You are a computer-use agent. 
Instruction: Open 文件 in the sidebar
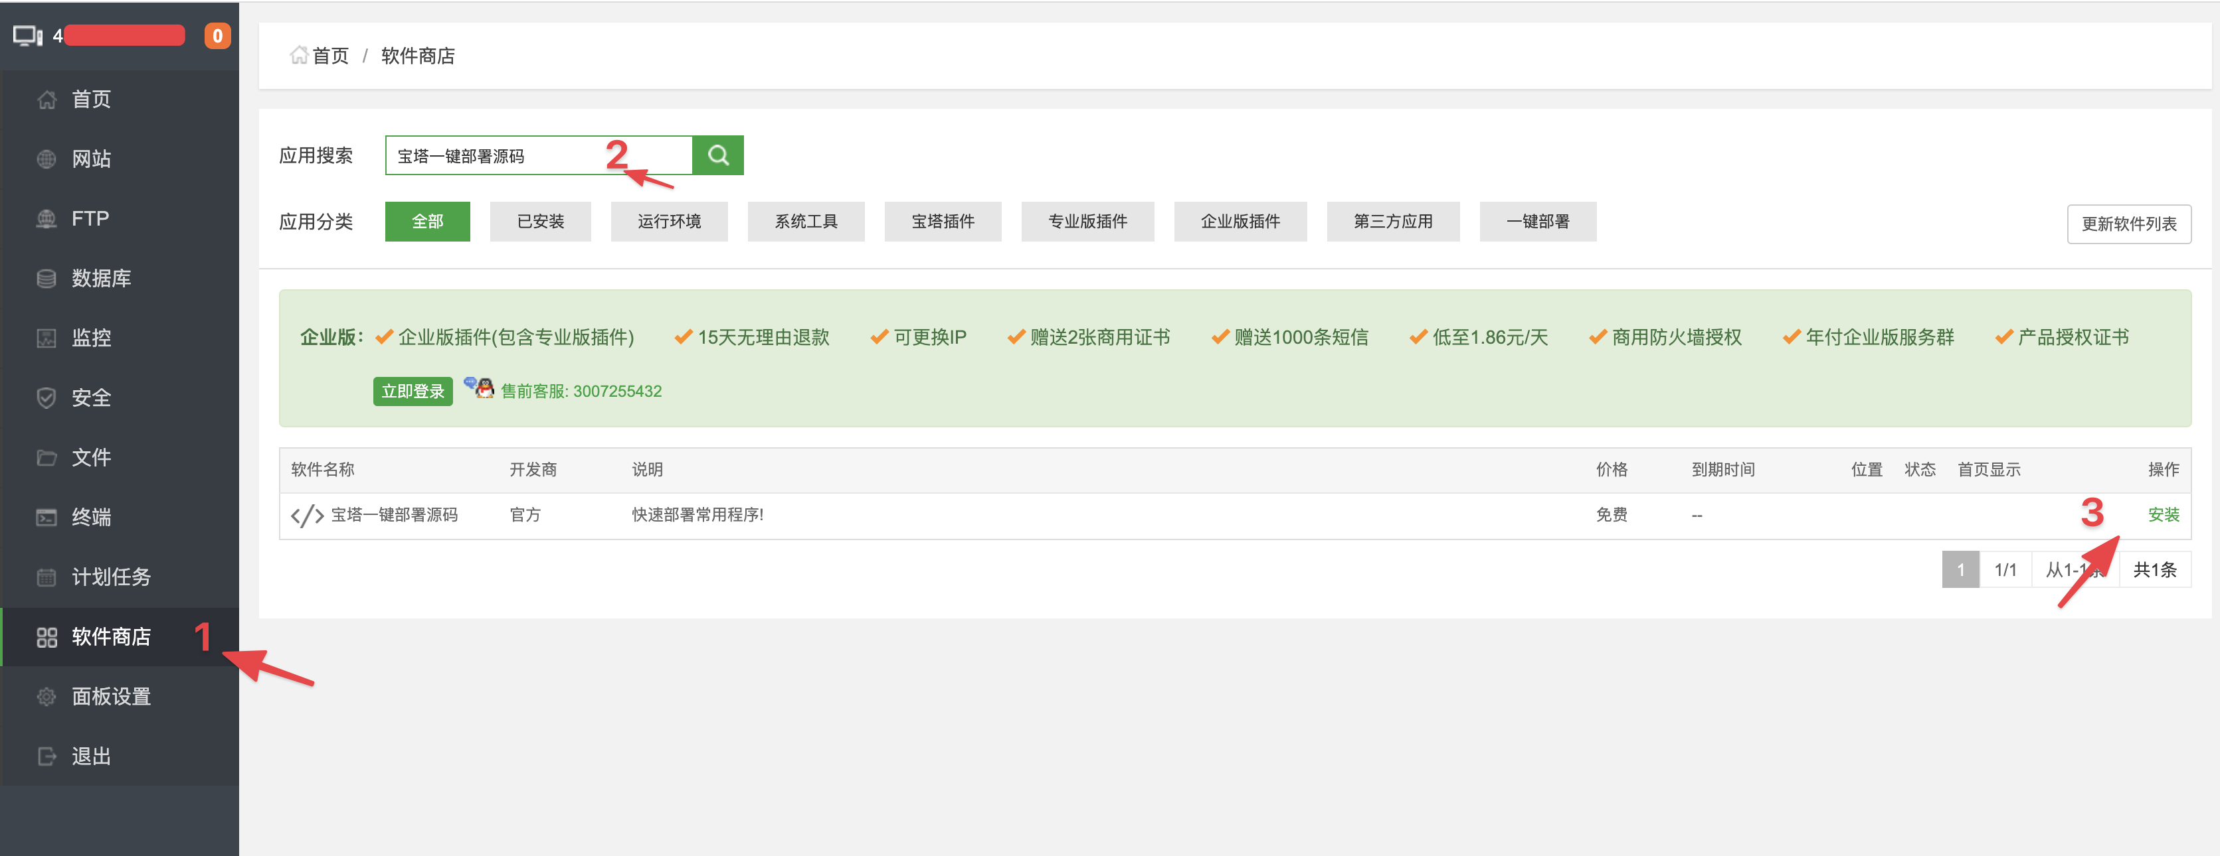(x=120, y=457)
